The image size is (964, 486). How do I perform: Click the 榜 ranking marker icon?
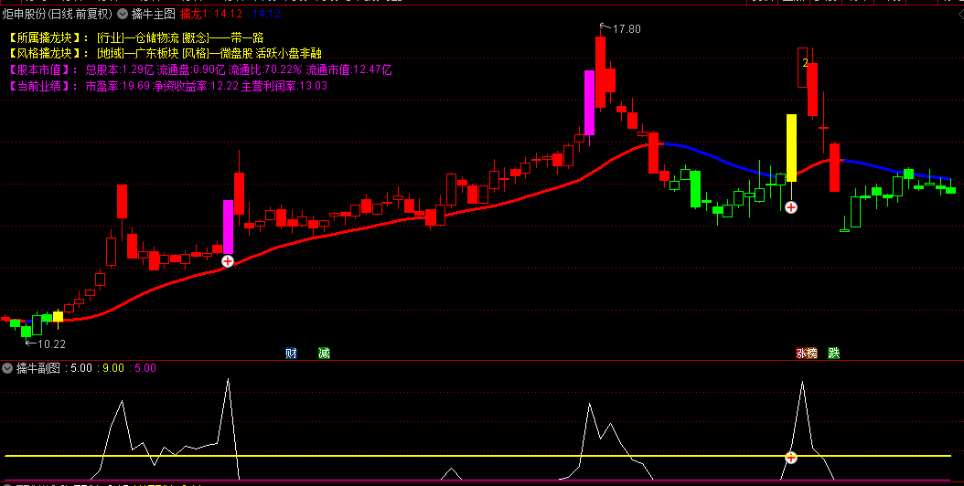(x=812, y=353)
